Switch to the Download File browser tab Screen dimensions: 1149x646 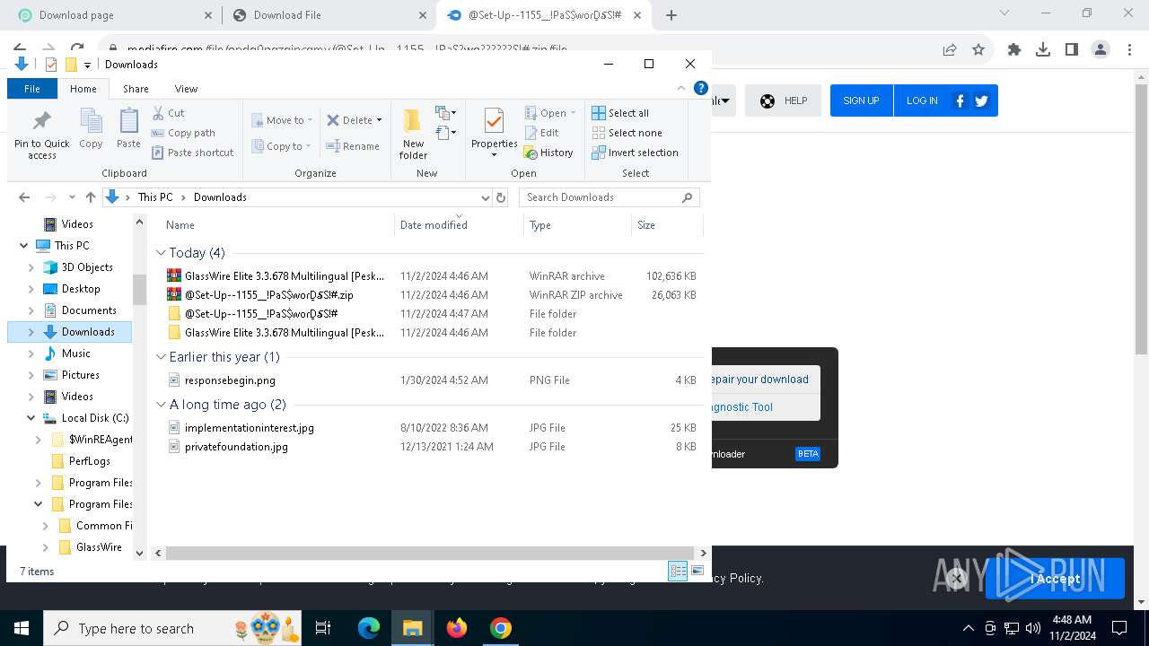click(x=328, y=15)
